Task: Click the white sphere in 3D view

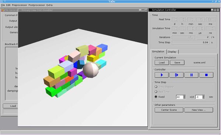Action: tap(91, 70)
